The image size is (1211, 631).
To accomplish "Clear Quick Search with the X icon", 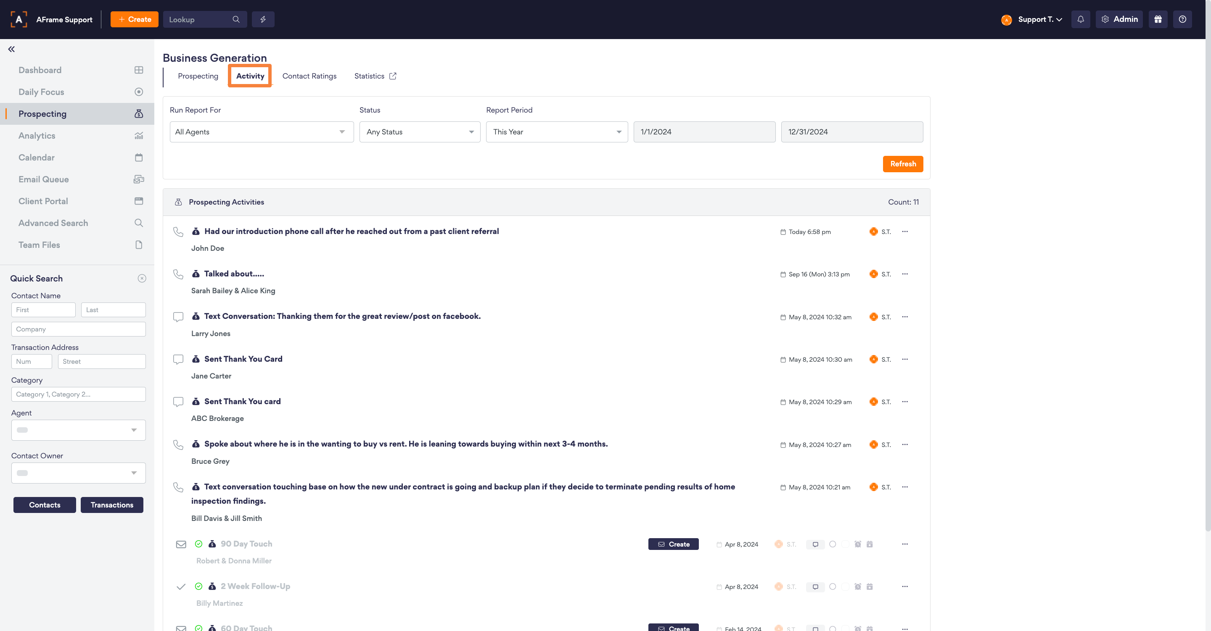I will pyautogui.click(x=142, y=279).
